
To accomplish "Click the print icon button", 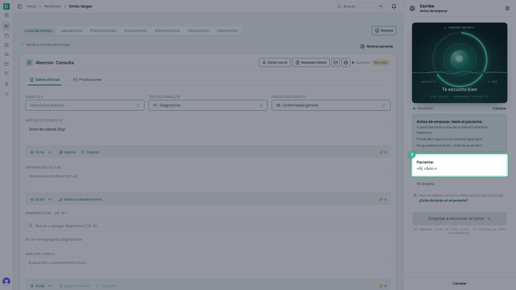I will 346,63.
